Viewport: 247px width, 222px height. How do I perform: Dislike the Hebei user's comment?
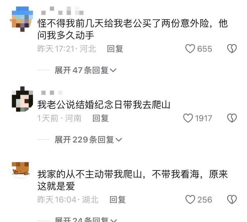pos(232,48)
